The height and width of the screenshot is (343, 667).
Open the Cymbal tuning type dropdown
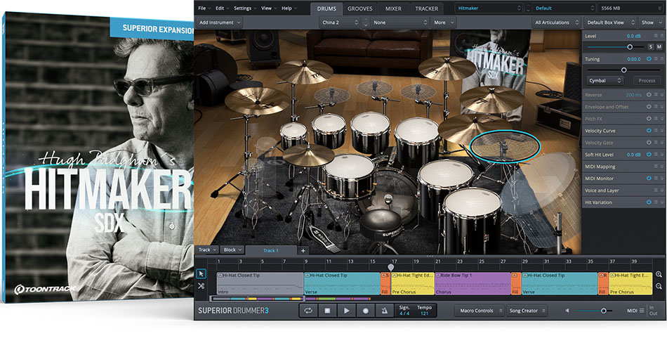pos(605,80)
